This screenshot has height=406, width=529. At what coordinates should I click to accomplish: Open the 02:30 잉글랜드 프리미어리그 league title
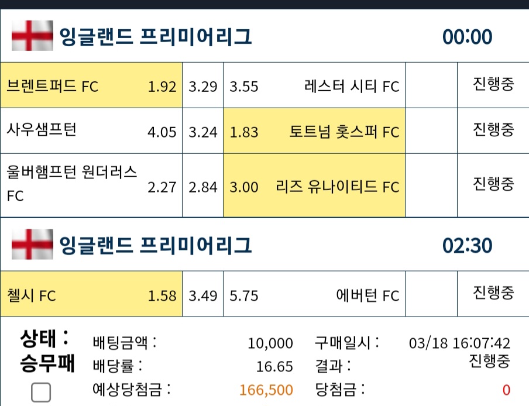(155, 245)
